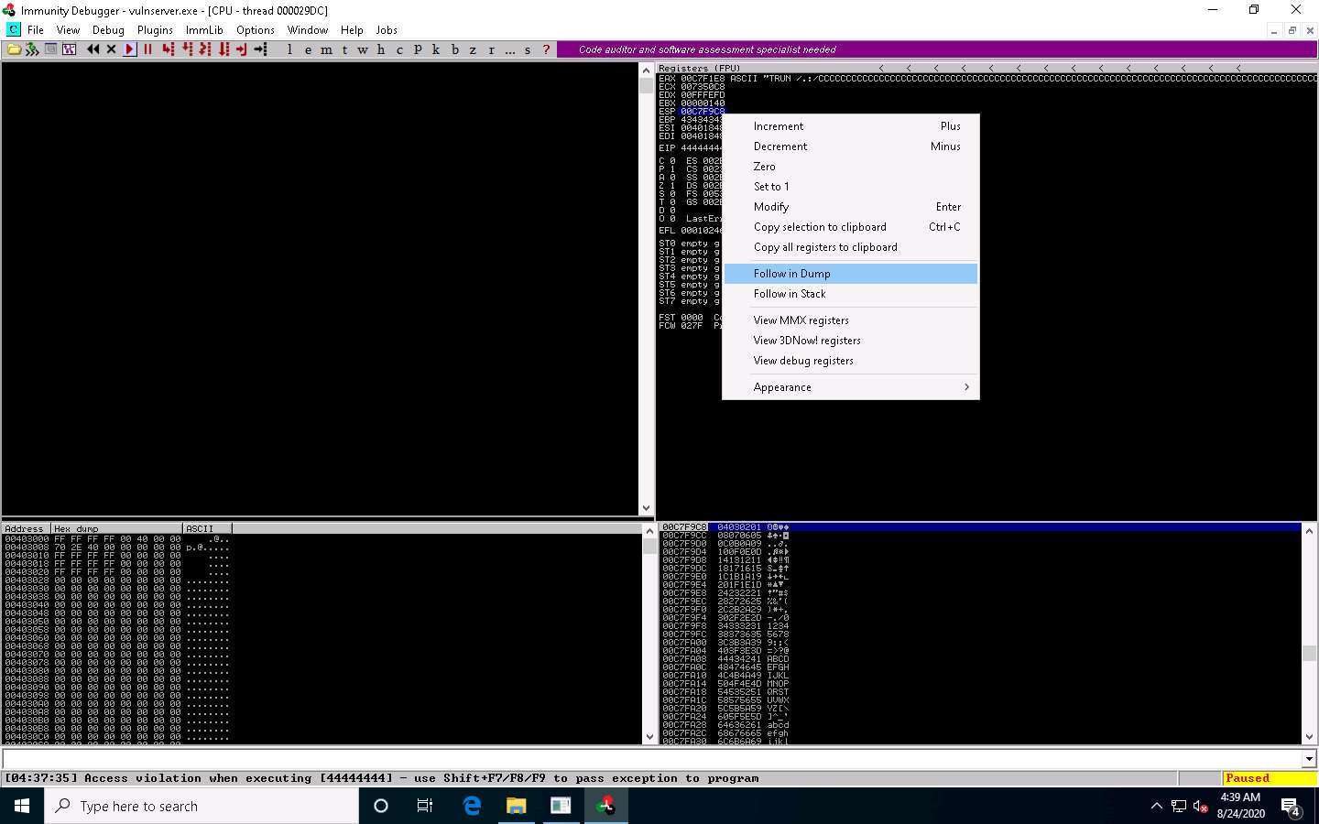Click the Step over toolbar icon

pos(188,49)
